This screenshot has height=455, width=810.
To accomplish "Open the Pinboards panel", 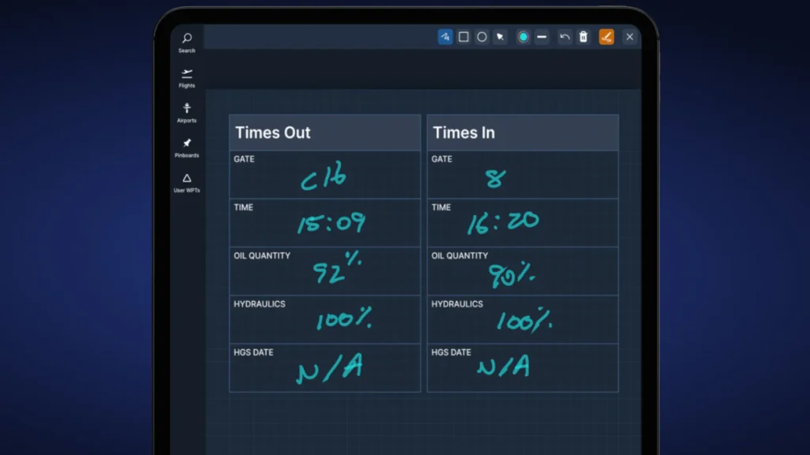I will [x=187, y=148].
